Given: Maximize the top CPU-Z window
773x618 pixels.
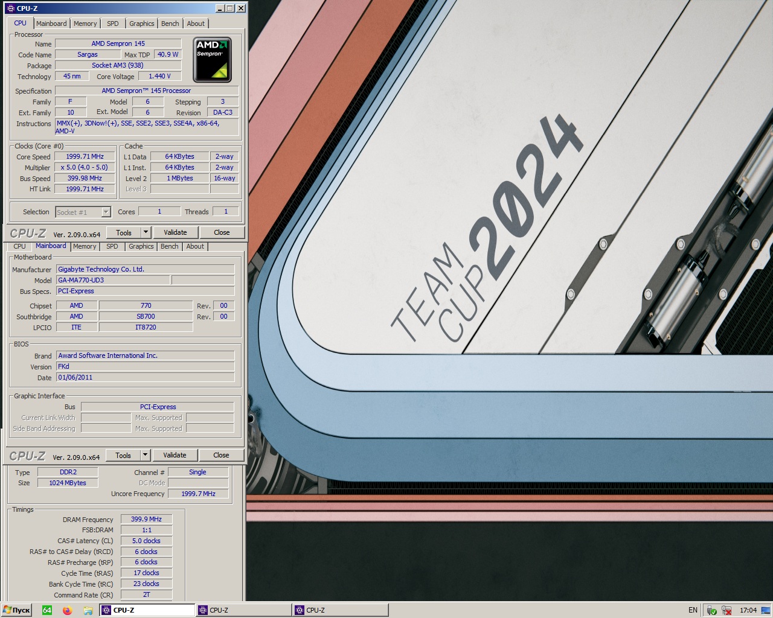Looking at the screenshot, I should tap(230, 8).
